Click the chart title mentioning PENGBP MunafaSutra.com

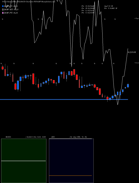tap(29, 2)
